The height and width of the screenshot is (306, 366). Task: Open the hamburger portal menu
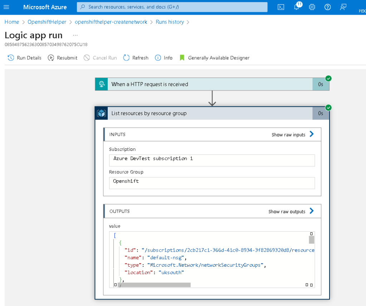click(x=6, y=7)
